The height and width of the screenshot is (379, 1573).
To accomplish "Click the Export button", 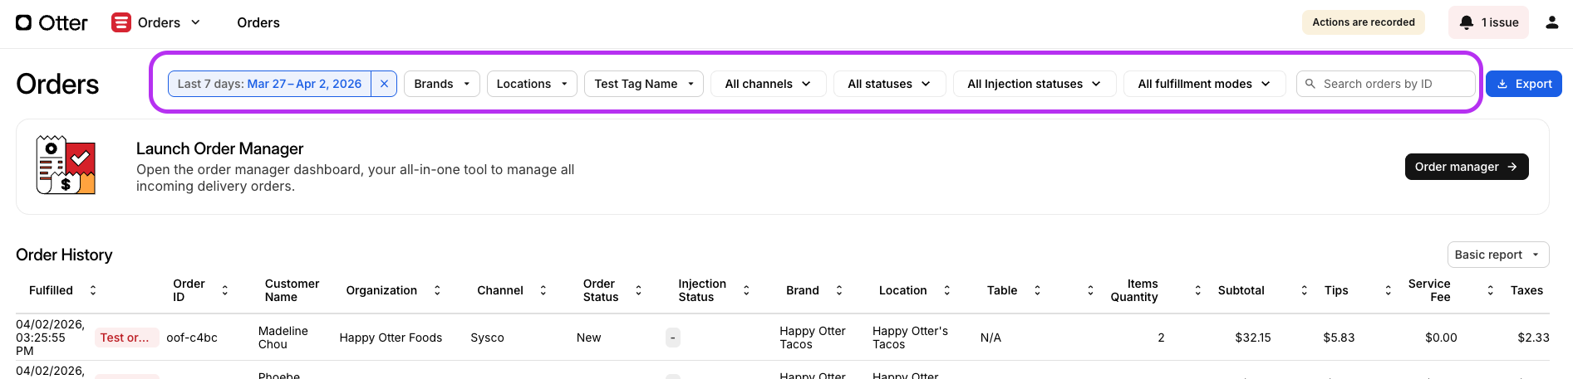I will pyautogui.click(x=1523, y=84).
